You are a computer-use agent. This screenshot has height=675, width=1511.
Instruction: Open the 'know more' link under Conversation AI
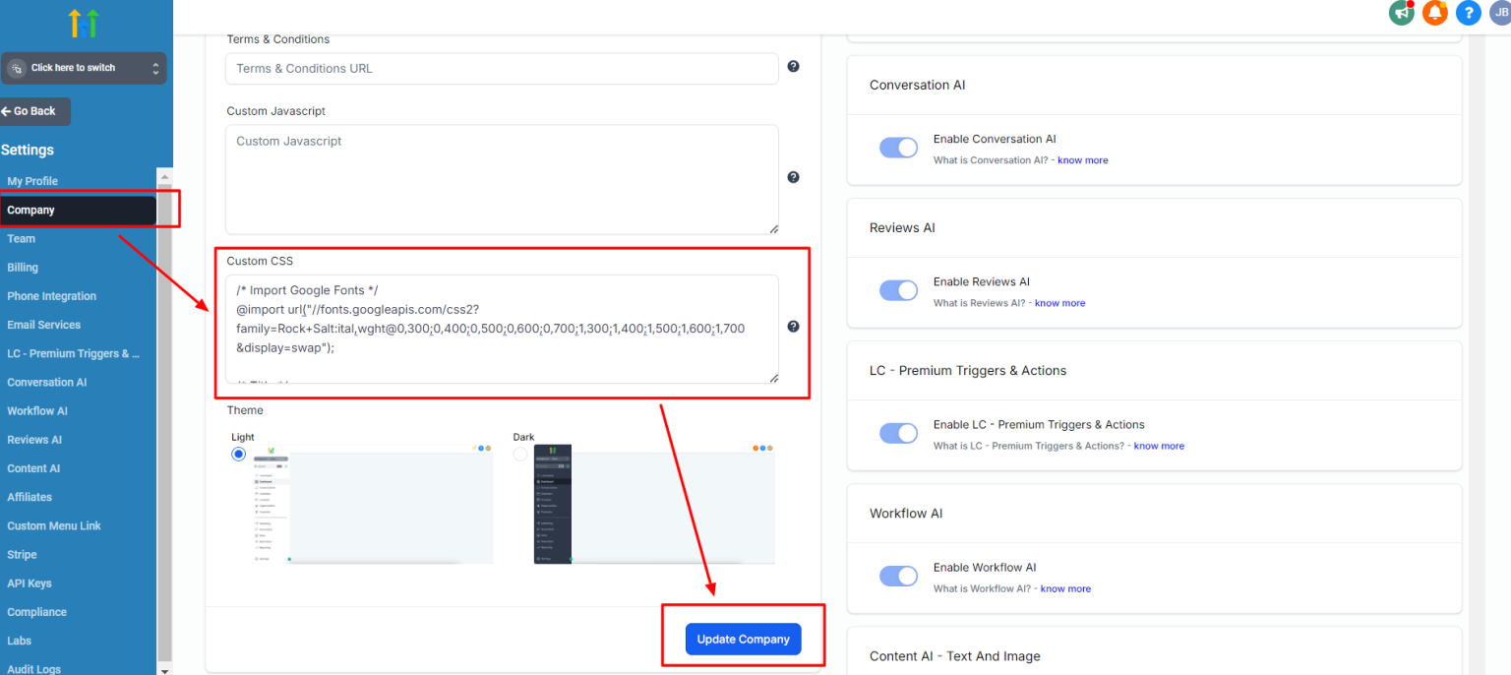1082,159
